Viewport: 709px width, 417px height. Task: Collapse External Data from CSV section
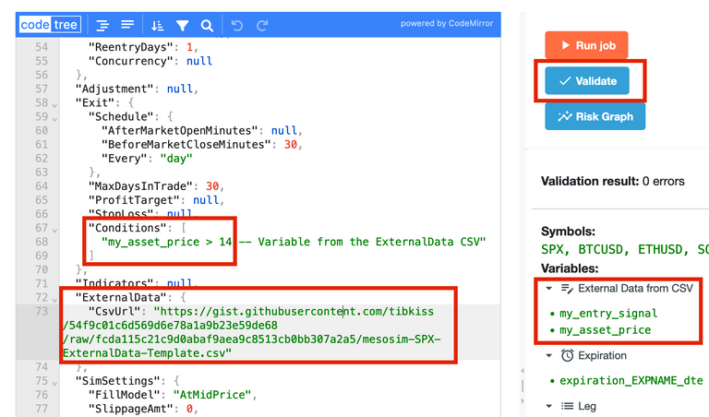pyautogui.click(x=549, y=289)
